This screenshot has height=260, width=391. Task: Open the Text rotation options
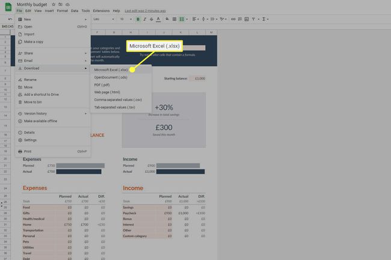click(x=223, y=19)
